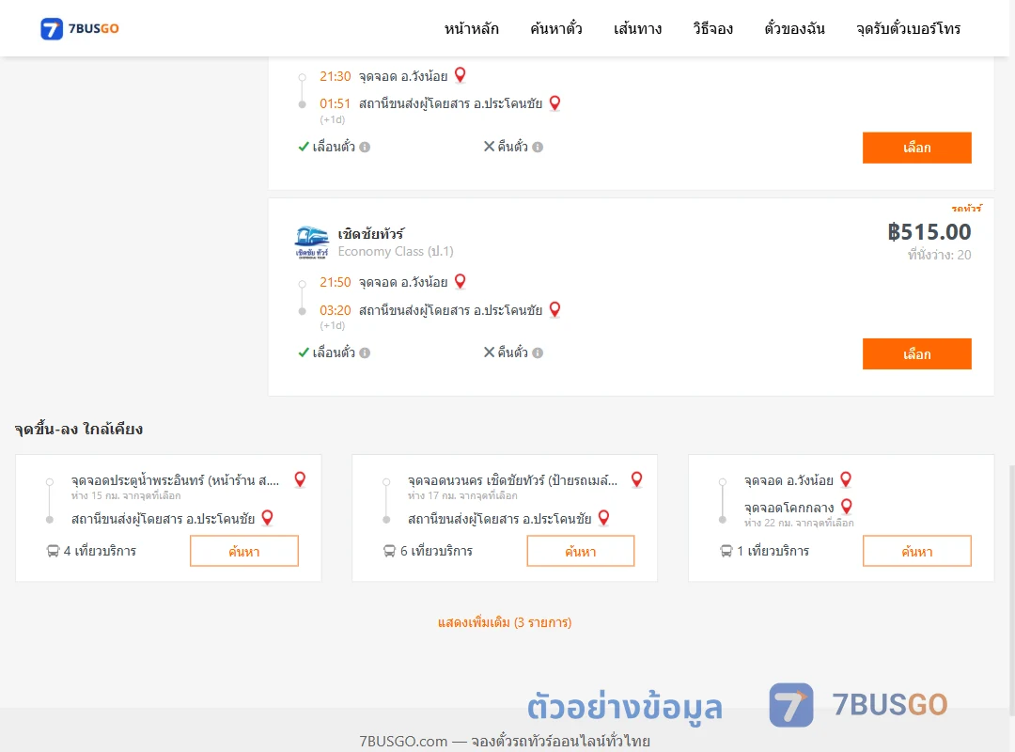This screenshot has width=1015, height=752.
Task: Click bus icon next to 6 เที่ยวบริการ
Action: point(389,551)
